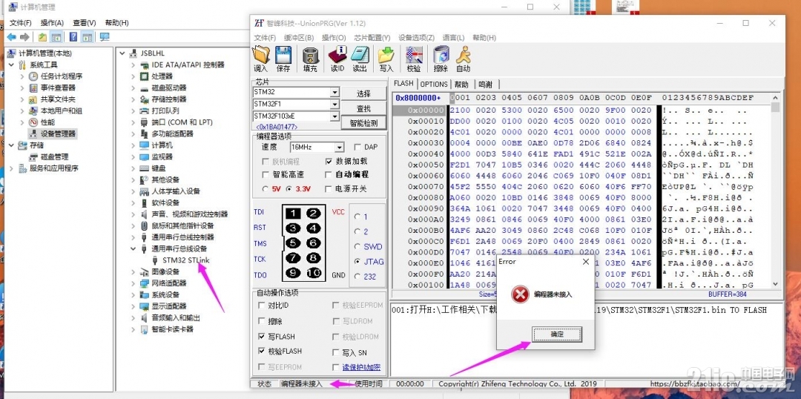The image size is (801, 399).
Task: Click the 打印队列 printer icon
Action: [145, 111]
